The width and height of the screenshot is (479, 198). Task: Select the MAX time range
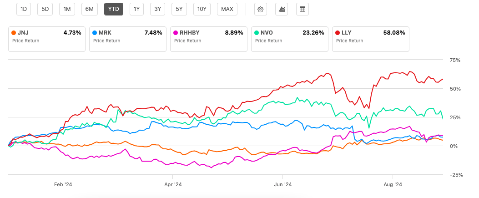point(227,9)
